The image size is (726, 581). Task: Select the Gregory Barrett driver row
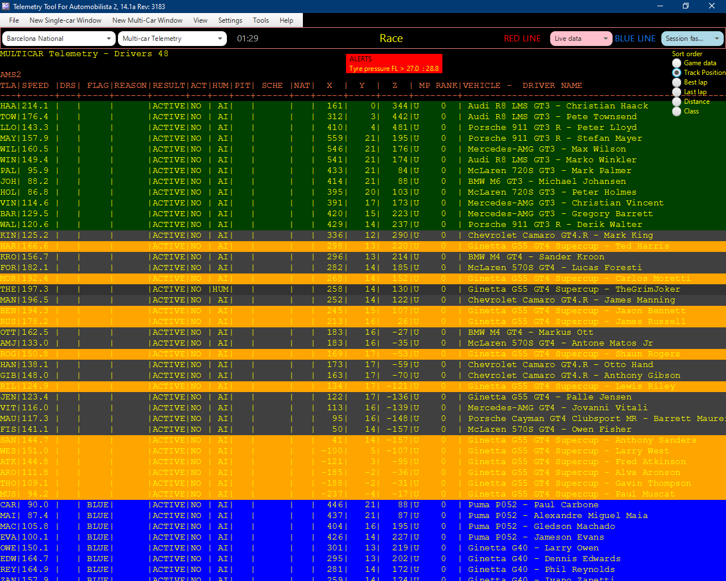point(363,214)
